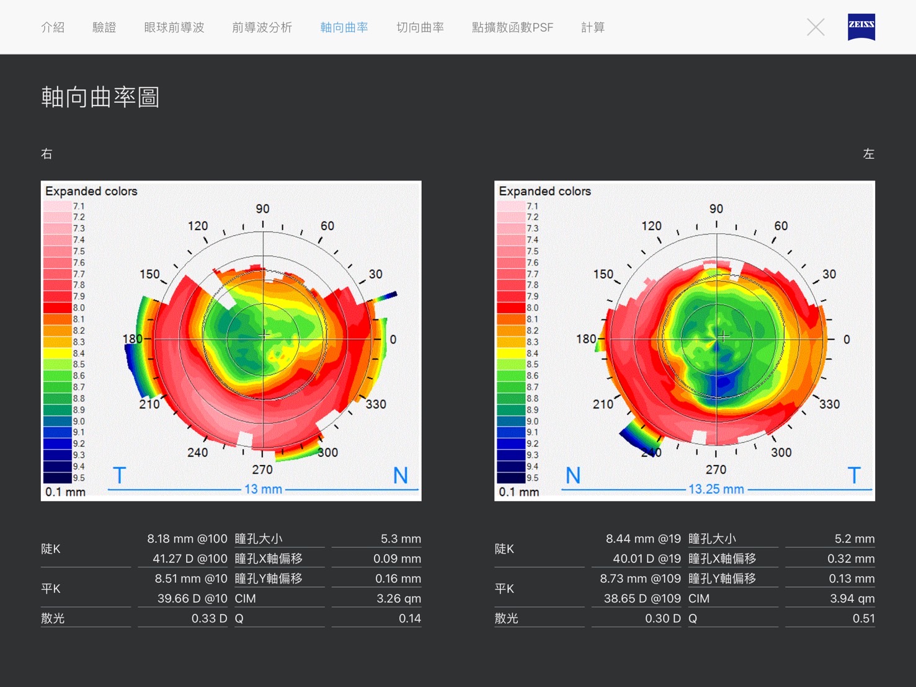
Task: Click the value '8.73 mm @109'
Action: coord(640,578)
